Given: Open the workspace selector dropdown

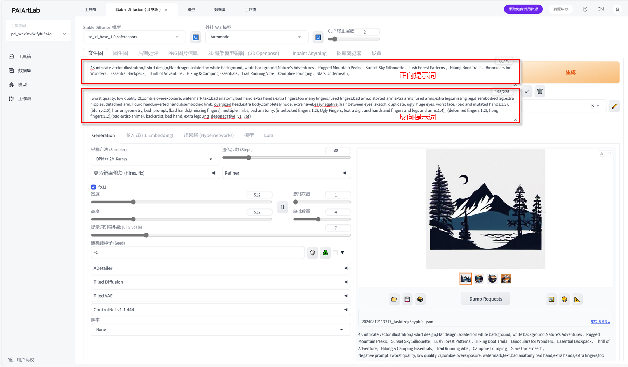Looking at the screenshot, I should pyautogui.click(x=38, y=34).
